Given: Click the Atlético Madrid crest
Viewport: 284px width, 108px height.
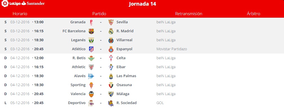Looking at the screenshot, I should (x=91, y=49).
